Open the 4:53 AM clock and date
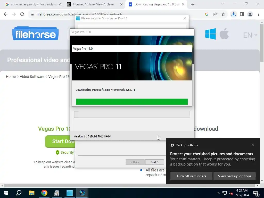Image resolution: width=264 pixels, height=198 pixels. tap(242, 193)
